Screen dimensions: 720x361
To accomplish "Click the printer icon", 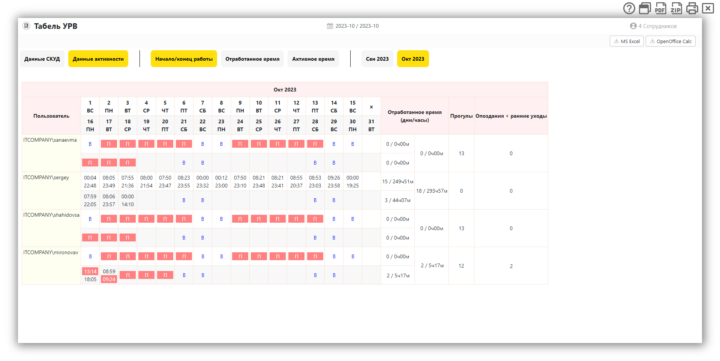I will coord(692,8).
